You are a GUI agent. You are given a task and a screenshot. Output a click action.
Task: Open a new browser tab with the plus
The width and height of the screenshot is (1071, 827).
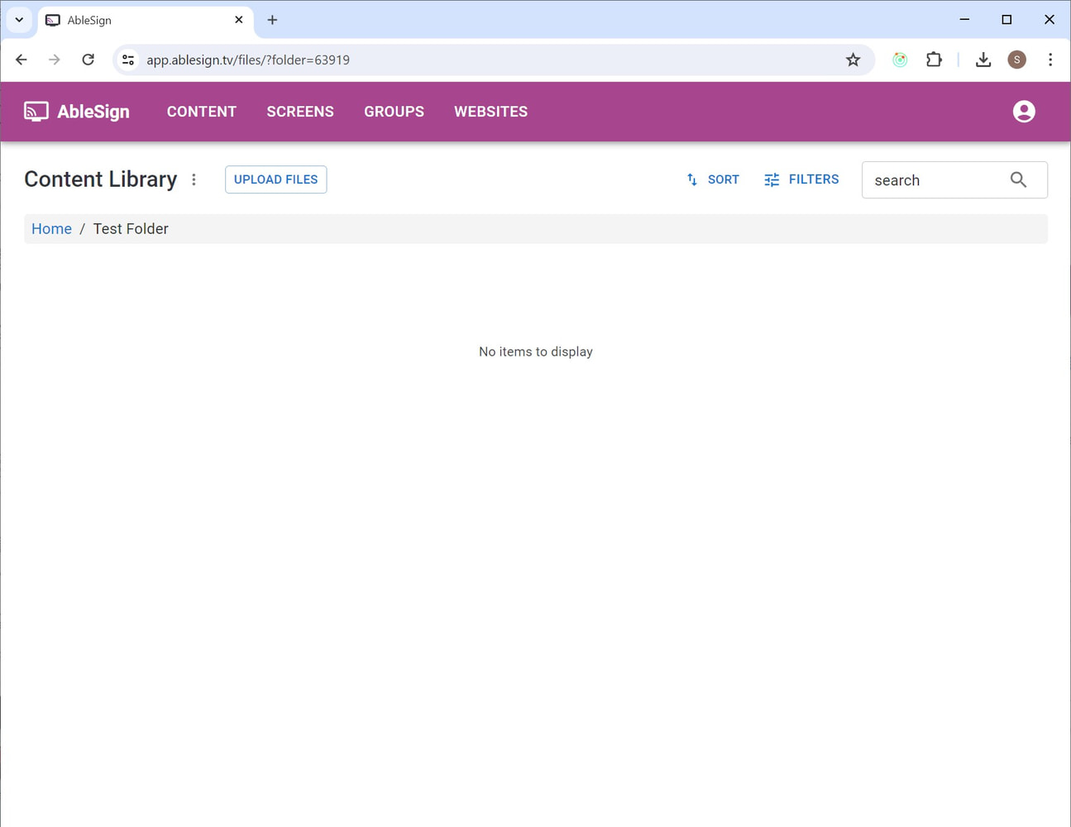[x=272, y=20]
